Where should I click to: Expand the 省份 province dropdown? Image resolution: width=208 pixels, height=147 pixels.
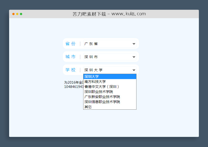[x=134, y=43]
